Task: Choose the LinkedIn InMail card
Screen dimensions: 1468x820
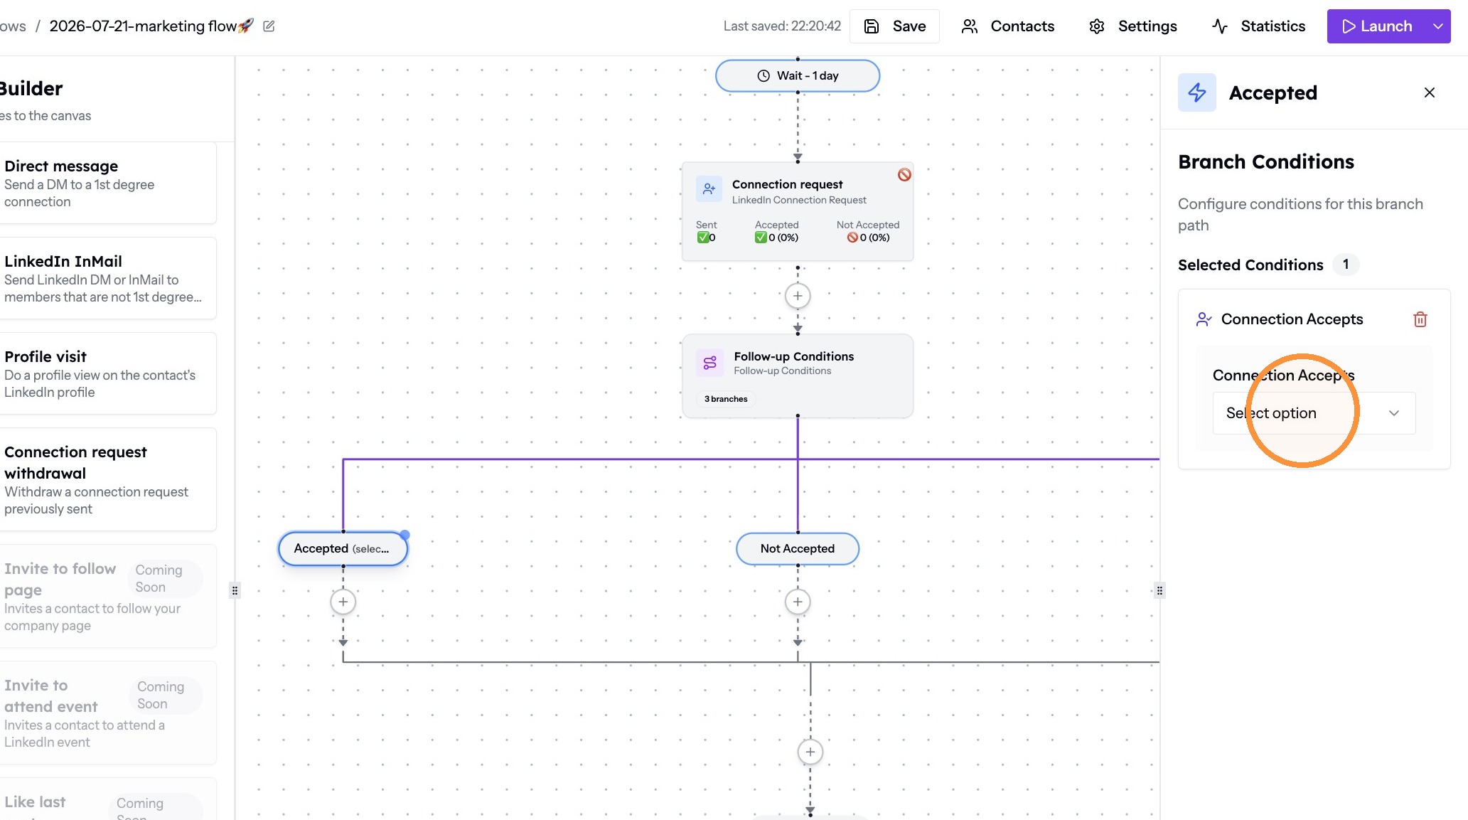Action: 107,278
